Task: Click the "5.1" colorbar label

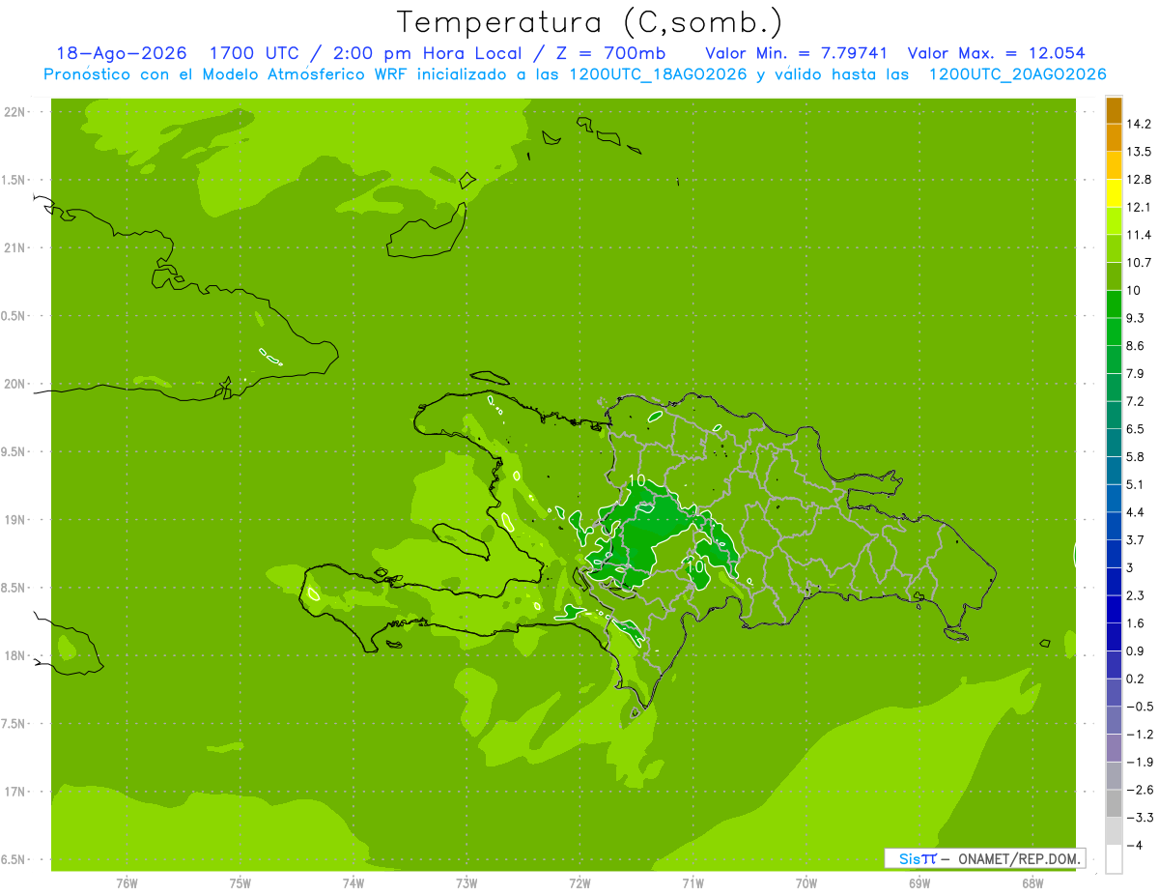Action: [x=1135, y=484]
